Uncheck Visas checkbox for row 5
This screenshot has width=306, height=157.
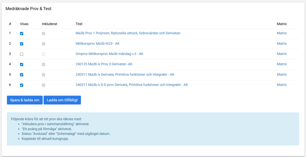click(22, 75)
